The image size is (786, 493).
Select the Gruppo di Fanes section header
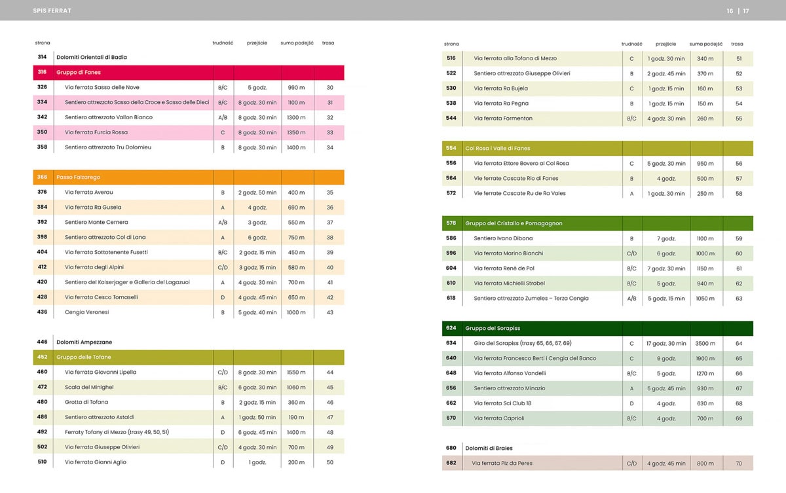point(79,72)
